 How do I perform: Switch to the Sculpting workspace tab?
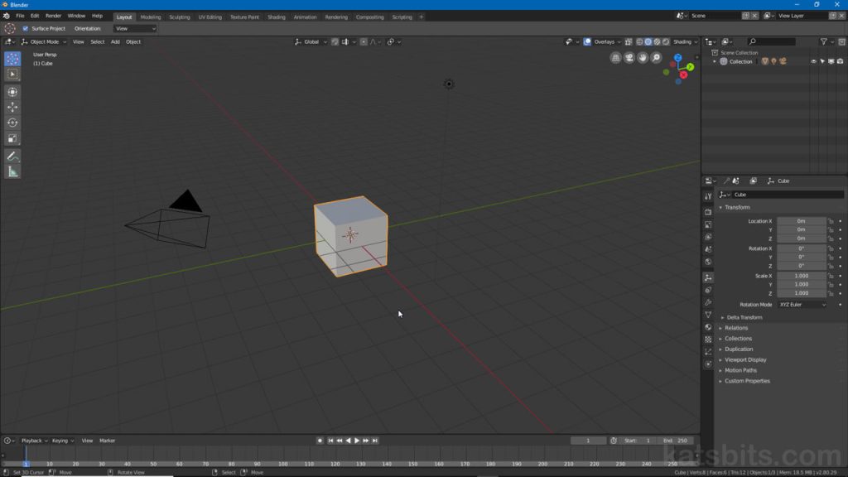(x=179, y=17)
